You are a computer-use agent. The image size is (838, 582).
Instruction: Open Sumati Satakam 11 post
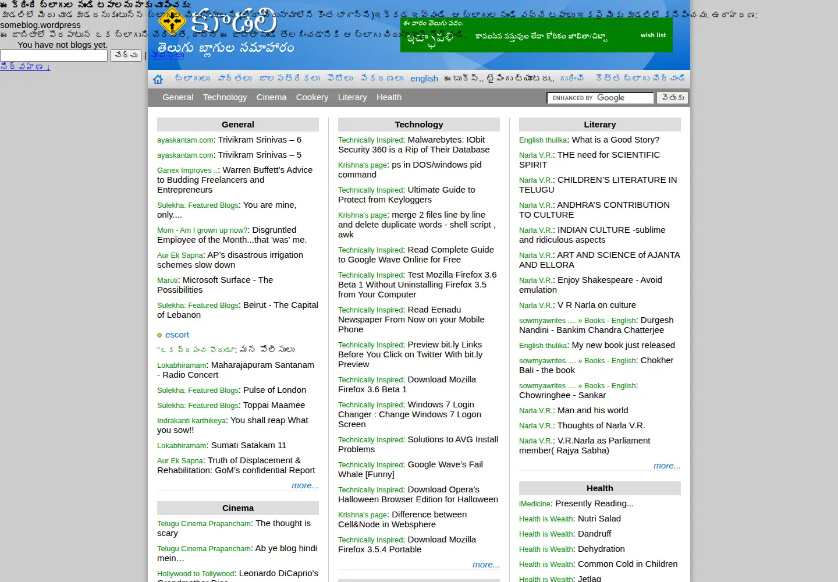tap(248, 445)
